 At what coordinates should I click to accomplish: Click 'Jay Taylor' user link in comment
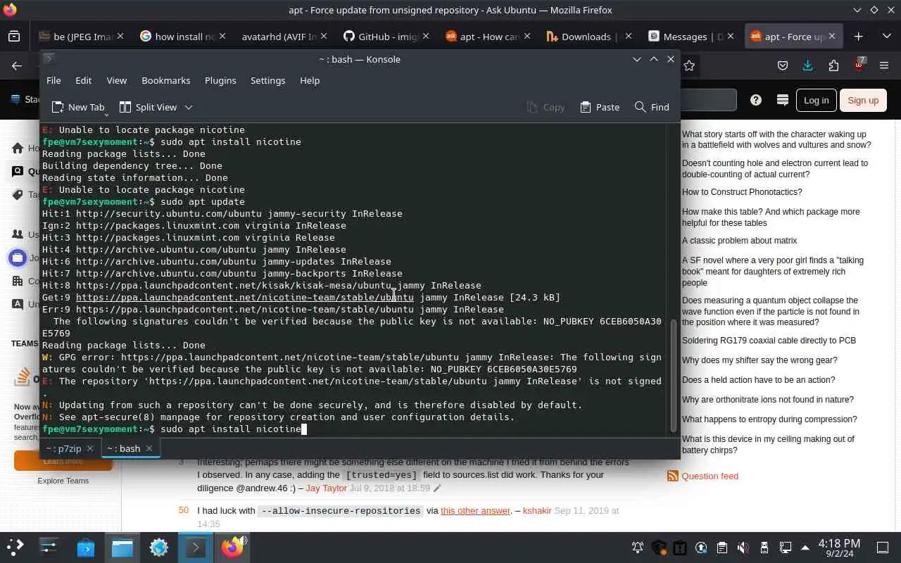(x=327, y=488)
